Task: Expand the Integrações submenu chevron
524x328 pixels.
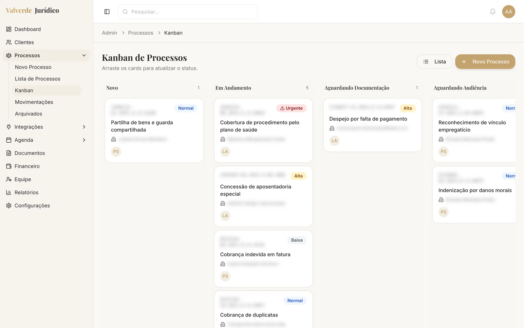Action: tap(84, 127)
